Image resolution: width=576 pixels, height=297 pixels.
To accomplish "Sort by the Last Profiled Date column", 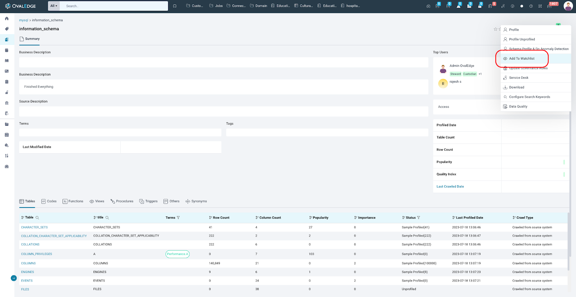I will pyautogui.click(x=468, y=218).
